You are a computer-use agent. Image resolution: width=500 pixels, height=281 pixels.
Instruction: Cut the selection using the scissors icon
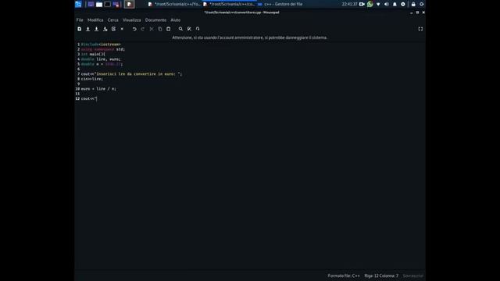(152, 29)
